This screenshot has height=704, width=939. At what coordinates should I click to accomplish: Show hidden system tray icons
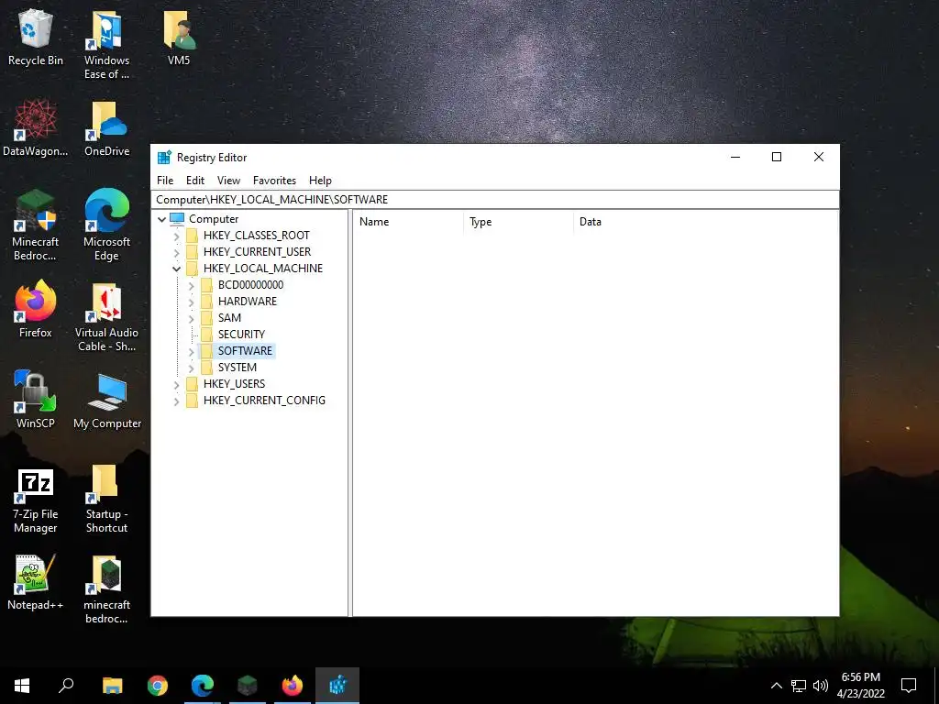pos(776,686)
